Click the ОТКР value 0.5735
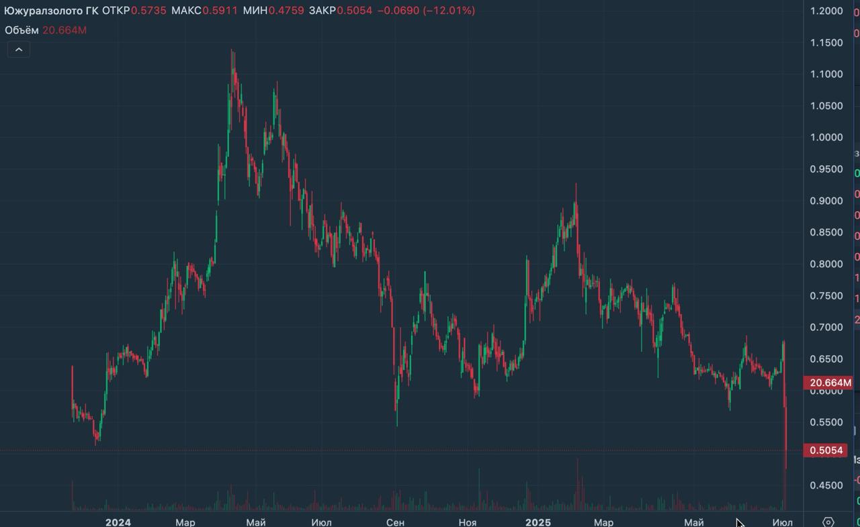This screenshot has width=860, height=527. point(148,11)
